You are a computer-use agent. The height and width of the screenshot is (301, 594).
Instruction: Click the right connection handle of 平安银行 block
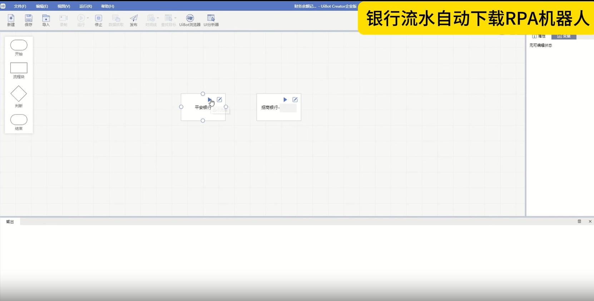[x=226, y=107]
